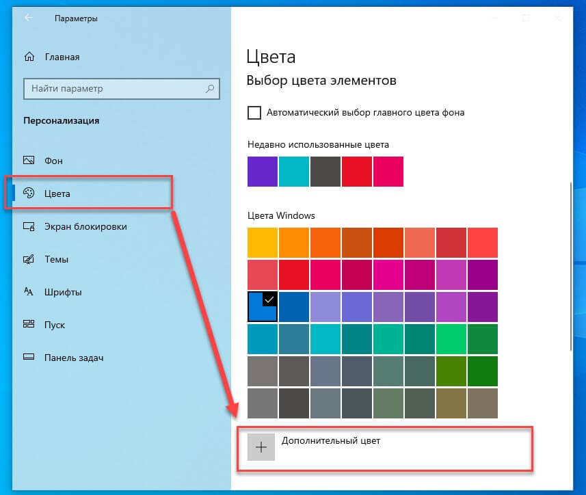
Task: Click the Фон picture icon
Action: coord(29,161)
